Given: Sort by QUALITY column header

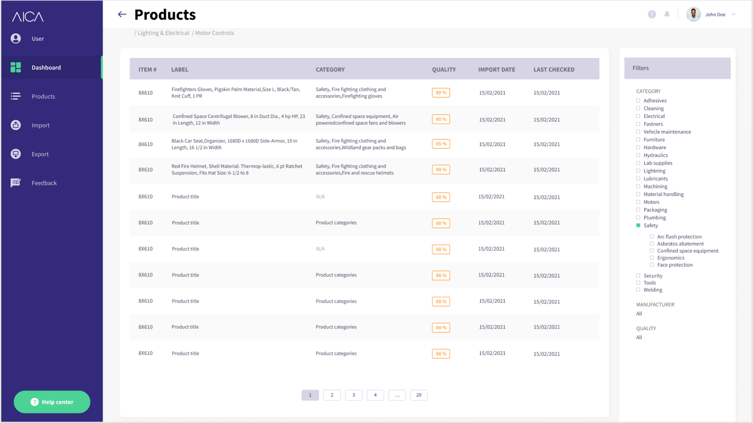Looking at the screenshot, I should point(444,69).
